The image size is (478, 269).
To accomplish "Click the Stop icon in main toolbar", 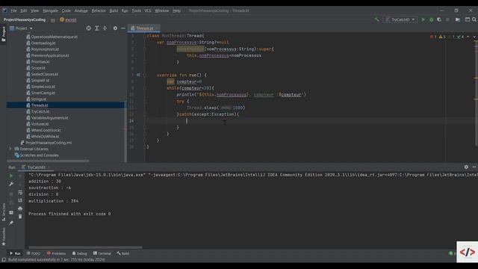I will coord(447,19).
